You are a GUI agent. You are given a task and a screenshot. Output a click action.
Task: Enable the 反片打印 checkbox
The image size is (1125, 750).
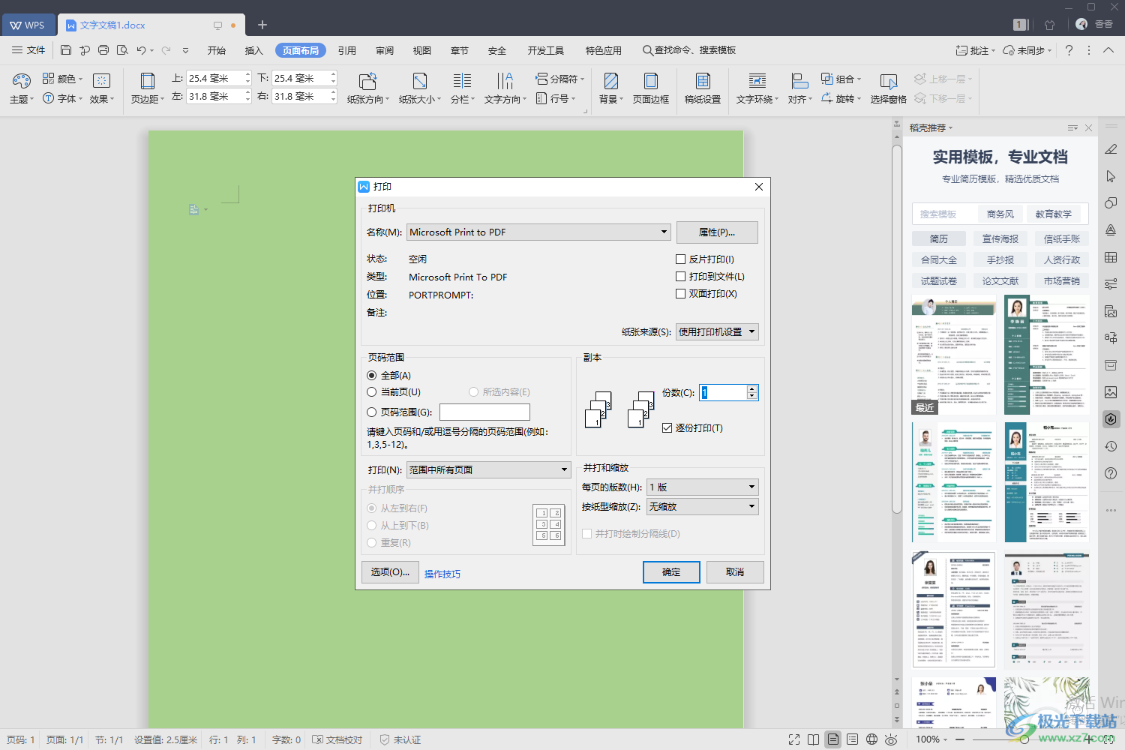point(681,259)
